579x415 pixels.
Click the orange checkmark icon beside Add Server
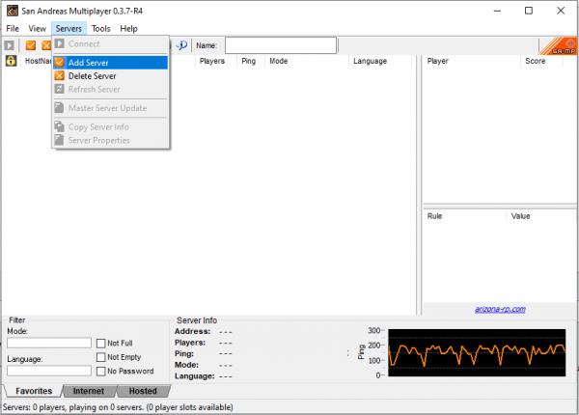point(60,63)
